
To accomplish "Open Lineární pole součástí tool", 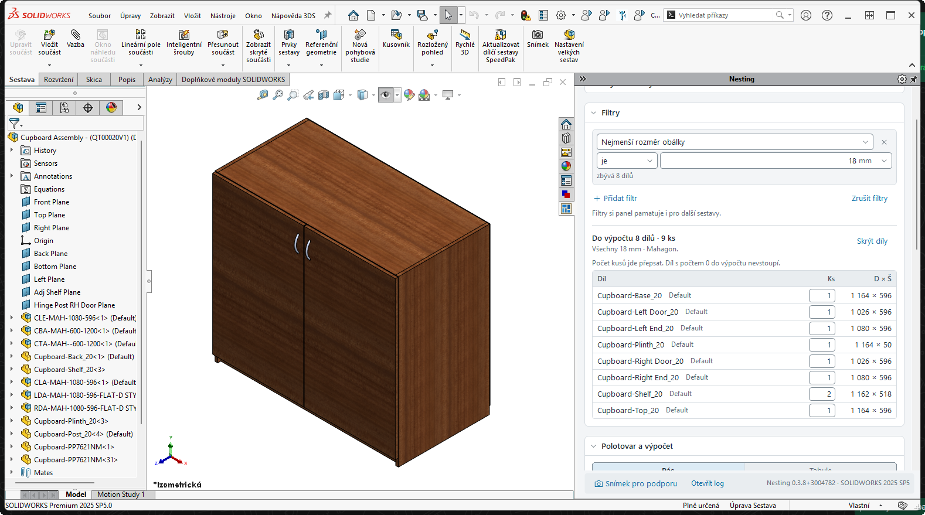I will pos(141,43).
